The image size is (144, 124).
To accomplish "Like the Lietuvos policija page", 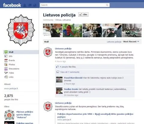I will [83, 14].
